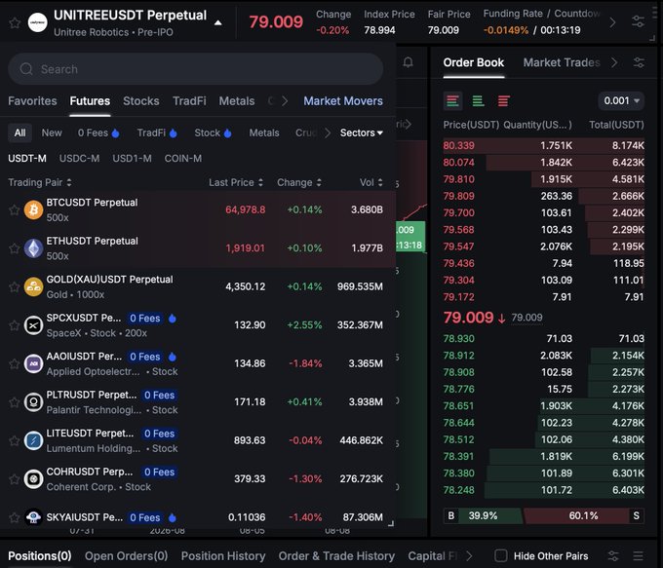This screenshot has height=568, width=663.
Task: Show more category tabs with chevron
Action: click(x=285, y=101)
